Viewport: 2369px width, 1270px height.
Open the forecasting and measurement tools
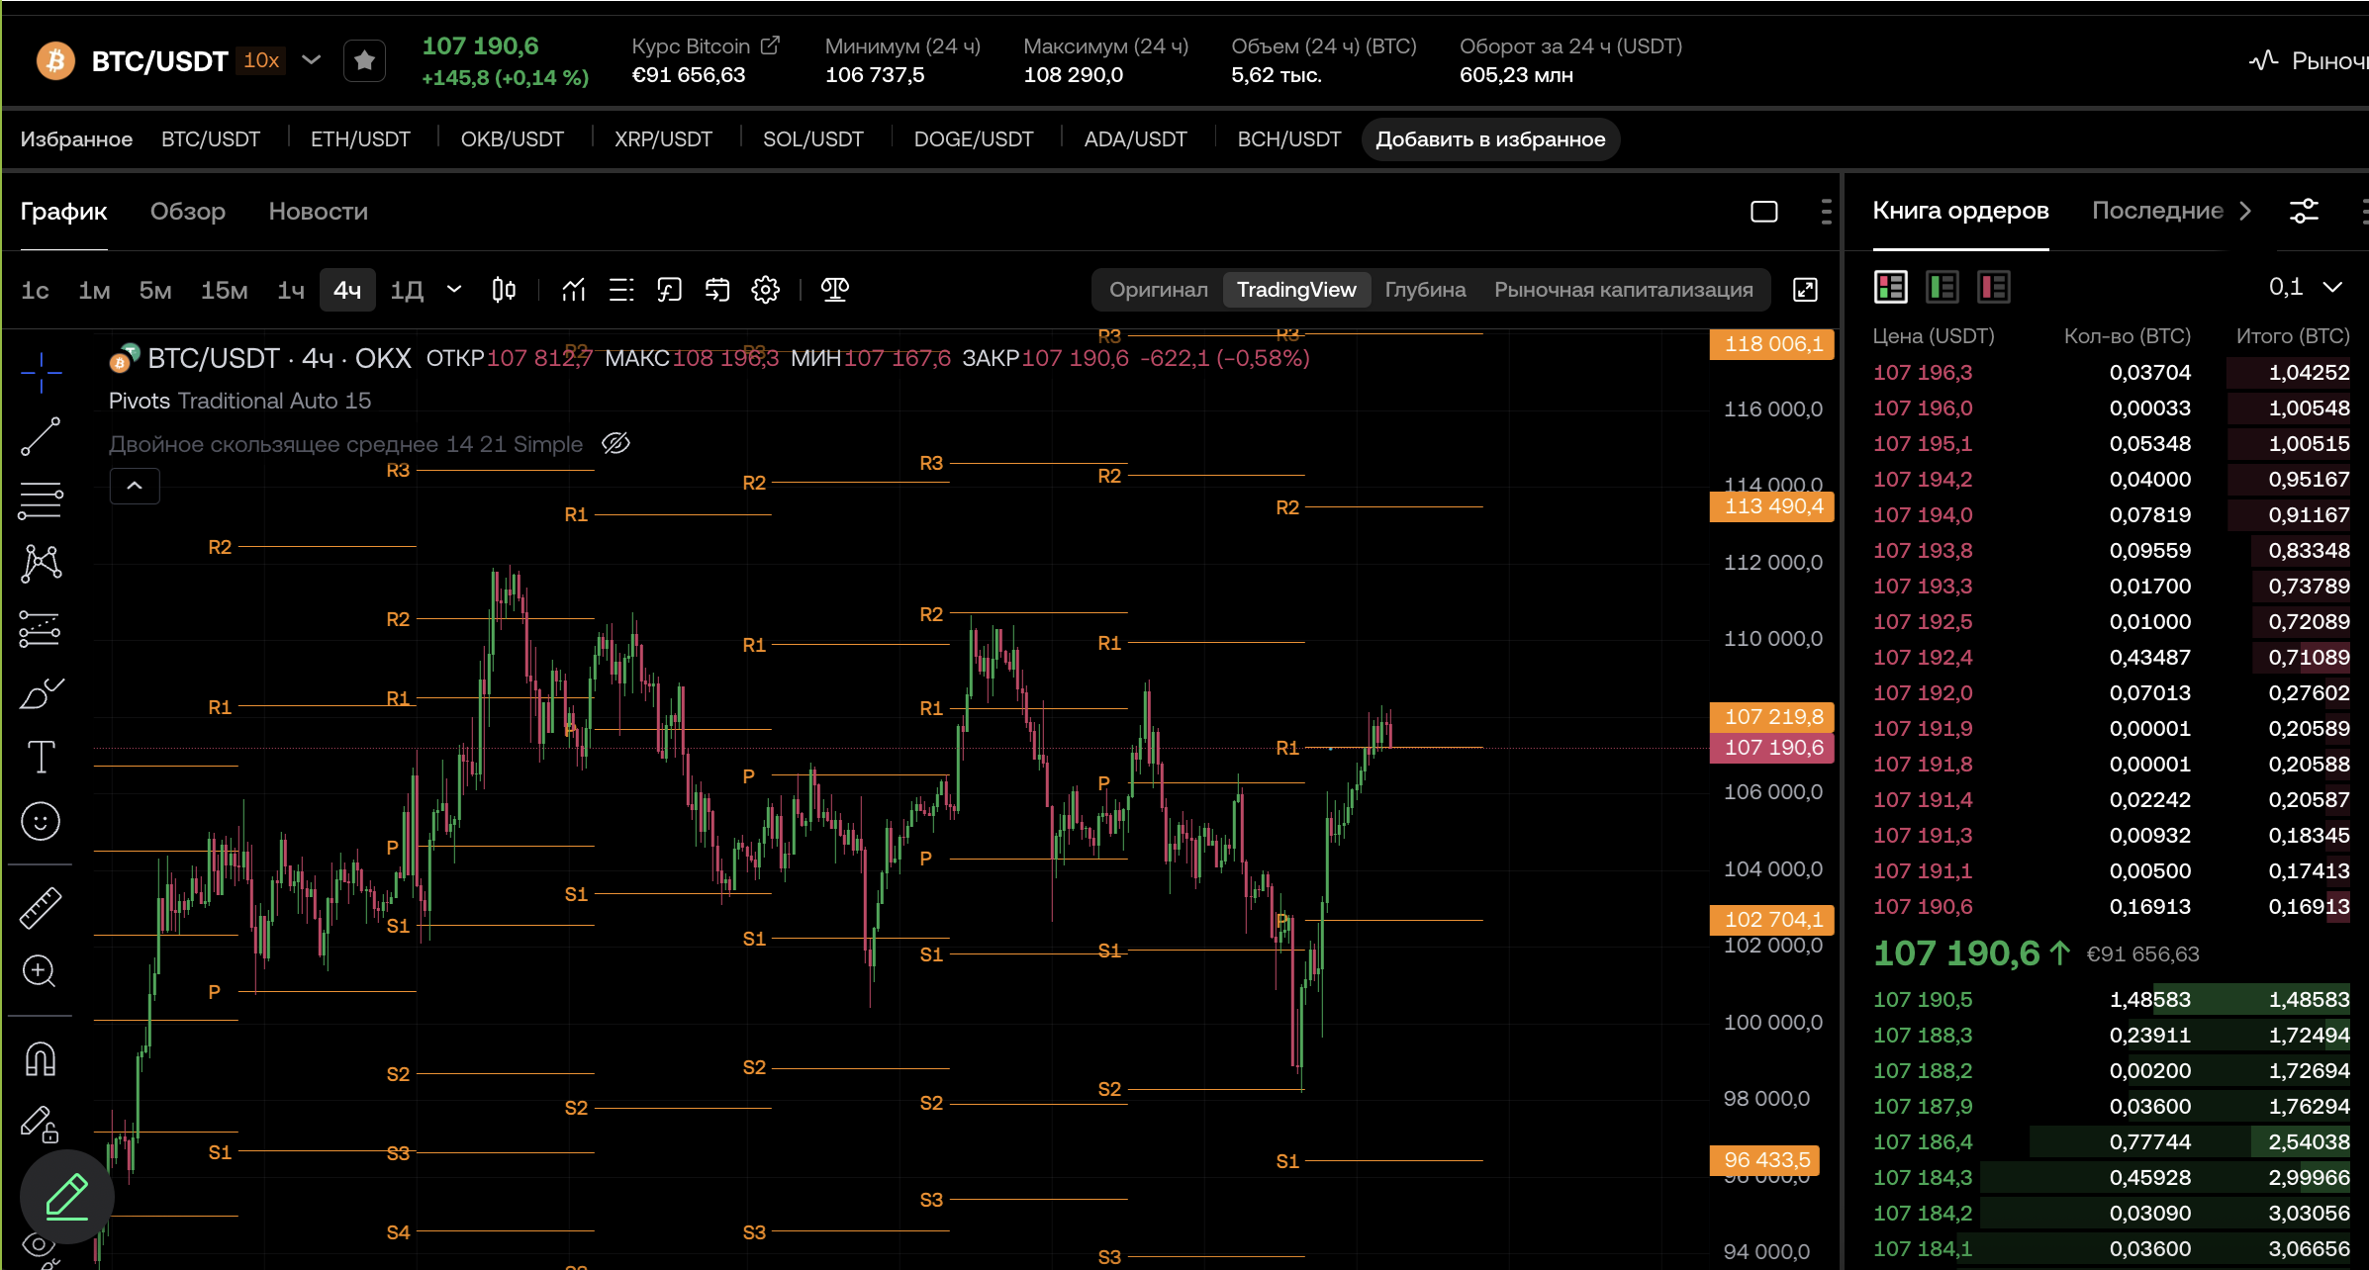41,628
